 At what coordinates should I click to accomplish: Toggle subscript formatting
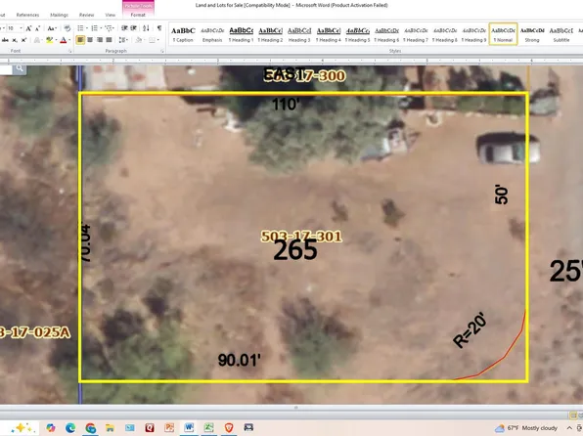point(15,40)
